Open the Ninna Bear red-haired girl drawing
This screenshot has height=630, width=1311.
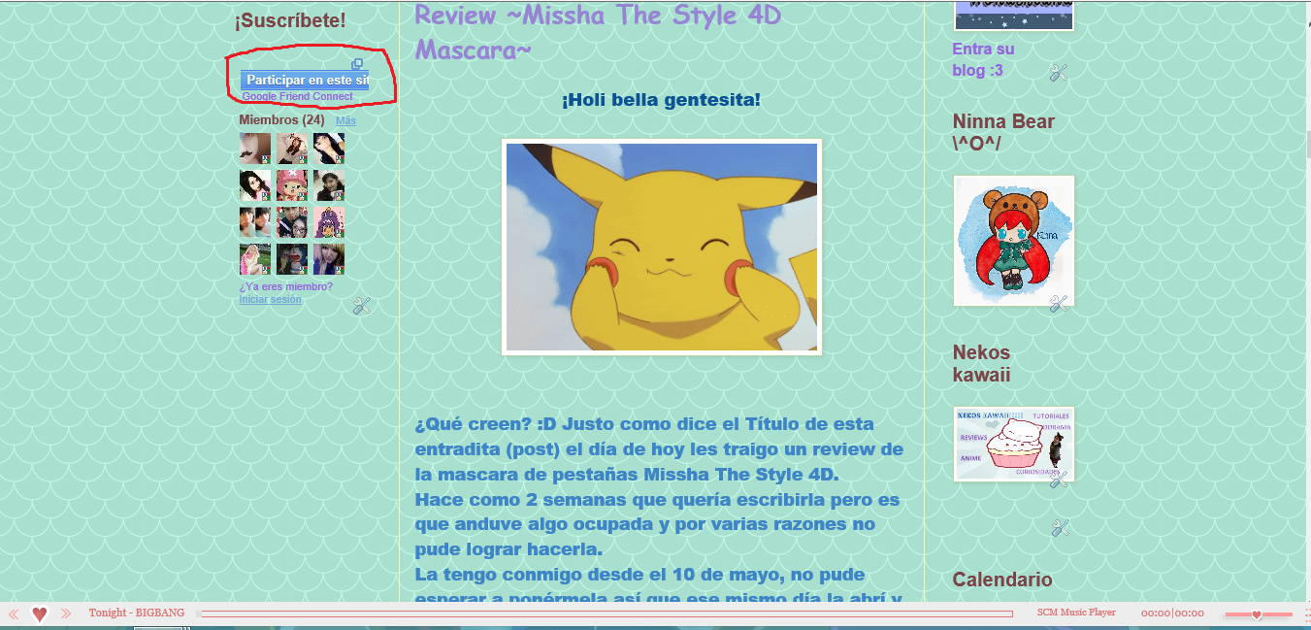[x=1013, y=240]
